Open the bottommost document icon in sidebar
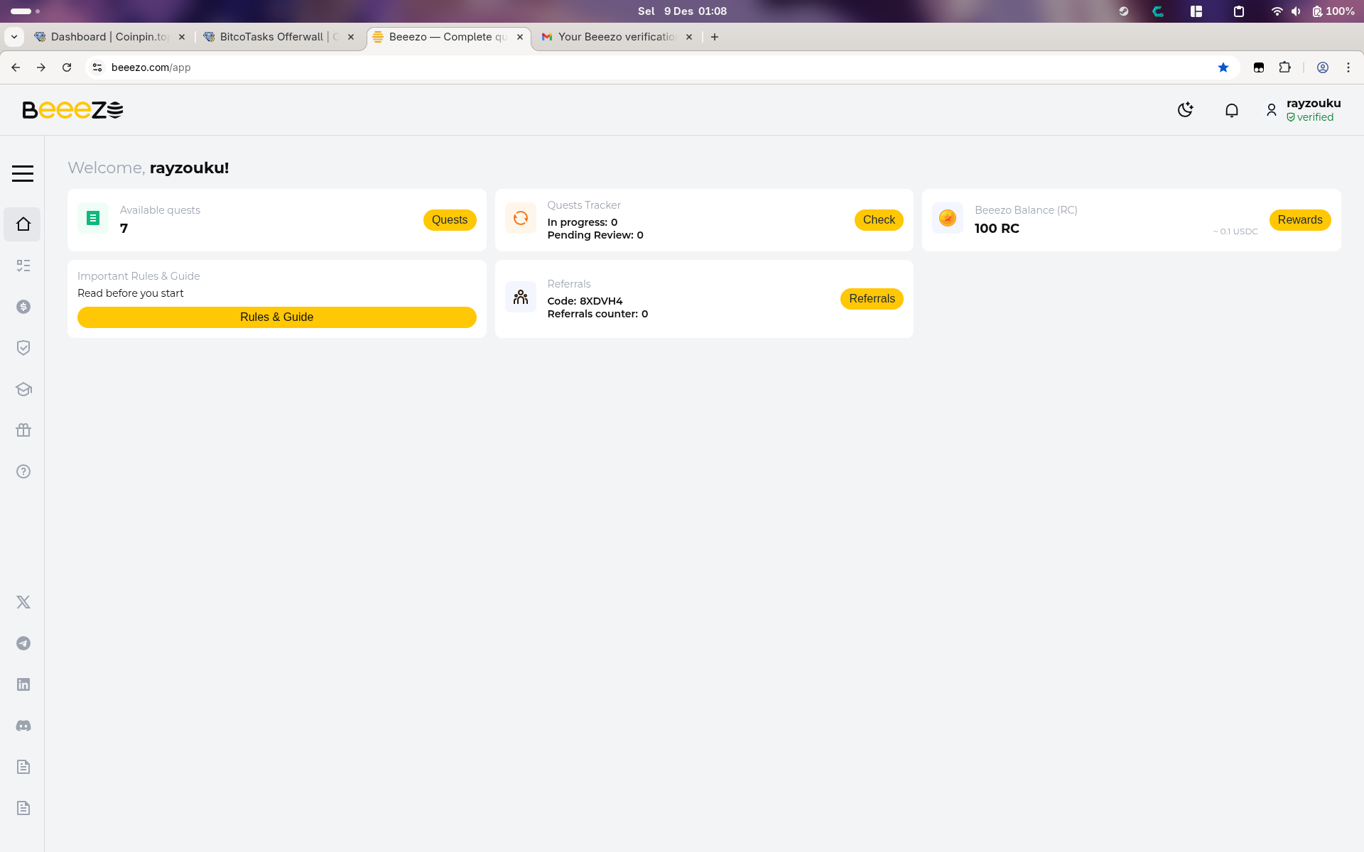This screenshot has height=852, width=1364. click(23, 808)
